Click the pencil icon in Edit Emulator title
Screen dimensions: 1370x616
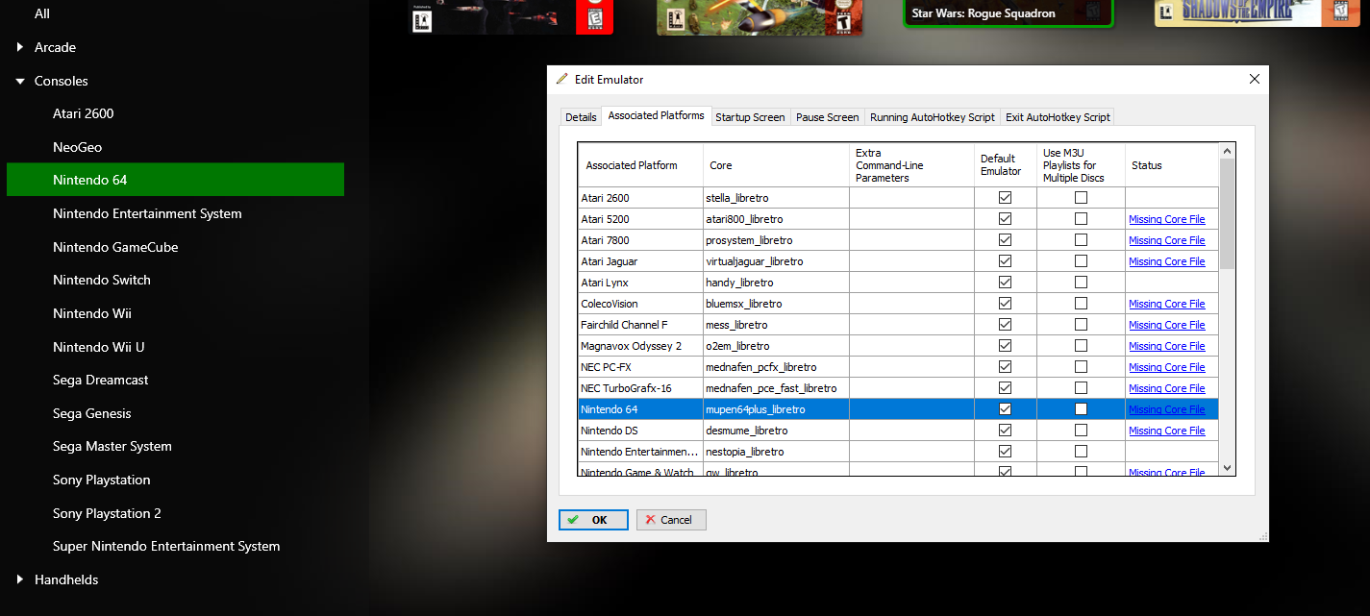[562, 79]
